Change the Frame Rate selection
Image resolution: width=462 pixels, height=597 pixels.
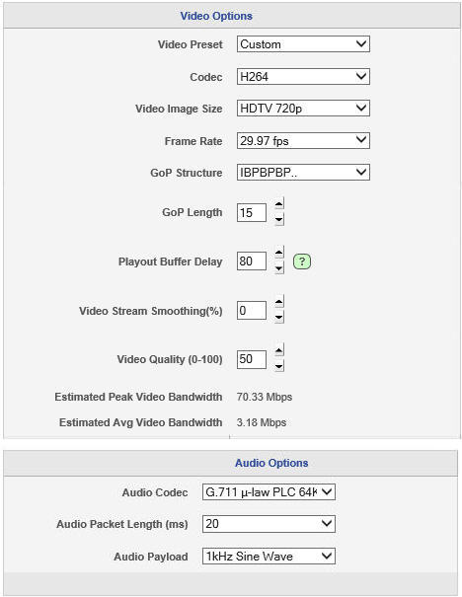pyautogui.click(x=303, y=141)
